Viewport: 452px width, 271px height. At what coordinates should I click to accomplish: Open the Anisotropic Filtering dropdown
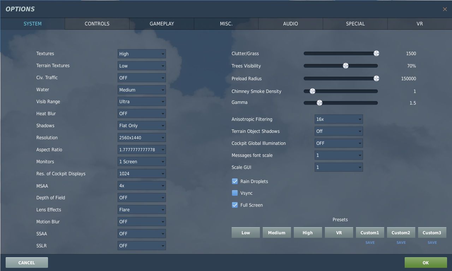[338, 119]
